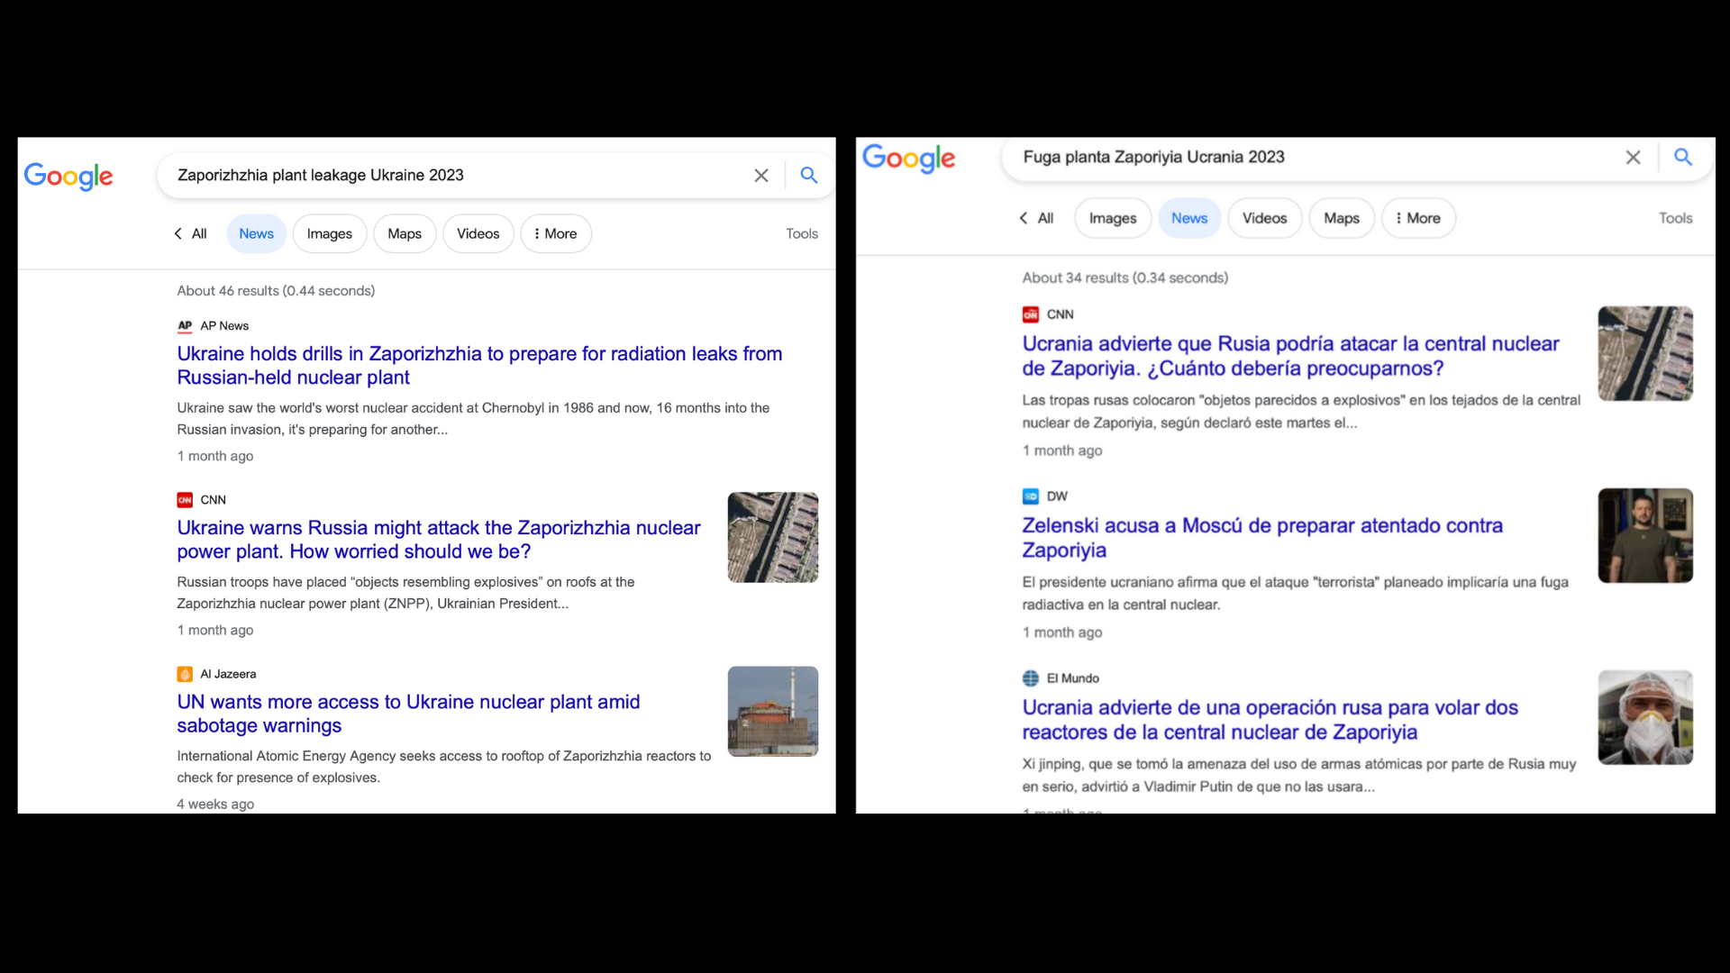Click the CNN favicon in the left window

click(185, 500)
